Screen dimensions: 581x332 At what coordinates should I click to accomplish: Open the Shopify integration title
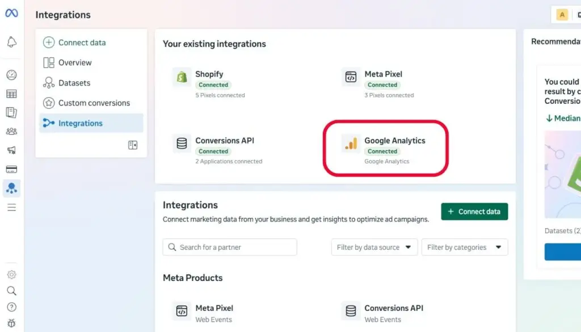pos(209,74)
